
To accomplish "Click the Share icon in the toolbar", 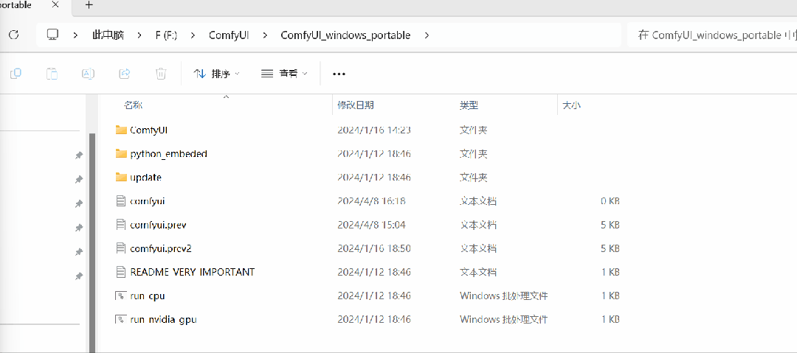I will [125, 74].
